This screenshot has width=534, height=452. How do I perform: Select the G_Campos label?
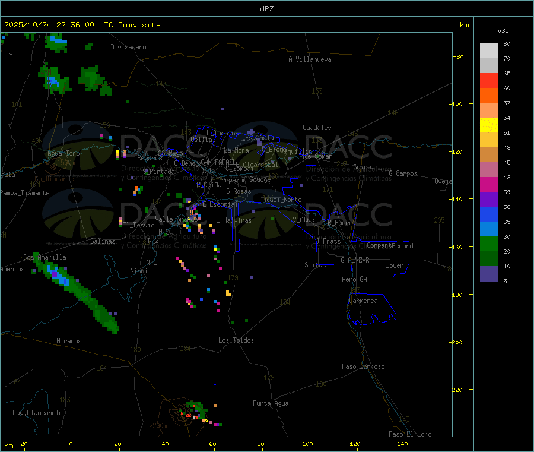pos(403,173)
